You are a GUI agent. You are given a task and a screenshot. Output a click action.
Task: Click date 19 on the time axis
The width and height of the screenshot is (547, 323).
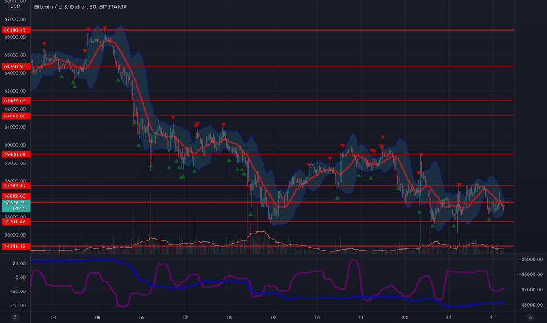[x=273, y=318]
